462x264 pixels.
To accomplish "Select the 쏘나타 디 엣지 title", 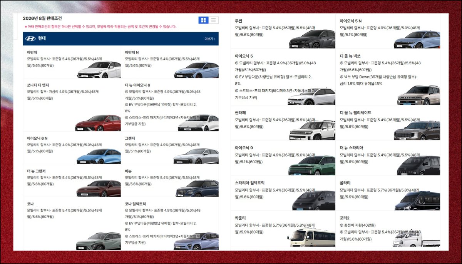I will tap(38, 85).
